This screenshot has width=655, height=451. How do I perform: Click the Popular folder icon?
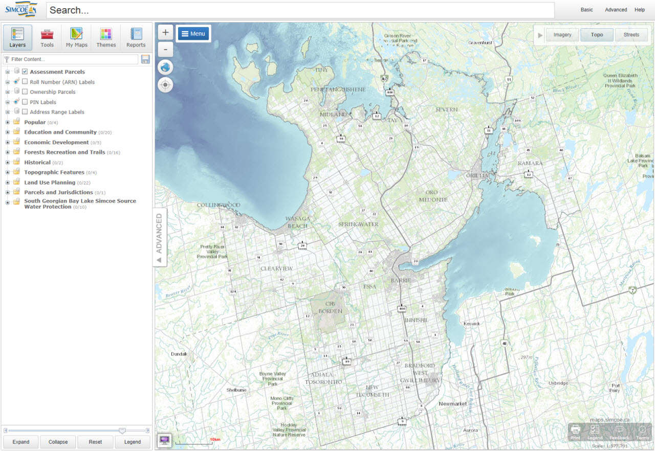click(x=16, y=122)
